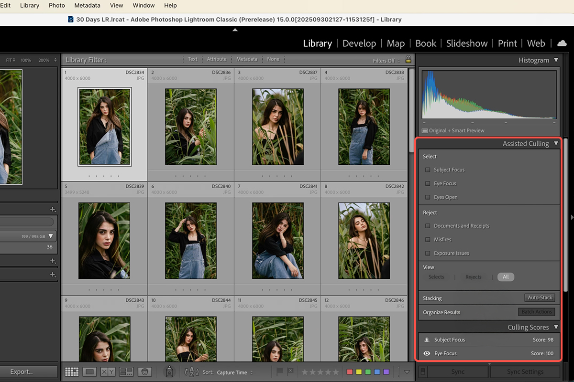574x382 pixels.
Task: Click the cloud sync status icon
Action: click(562, 43)
